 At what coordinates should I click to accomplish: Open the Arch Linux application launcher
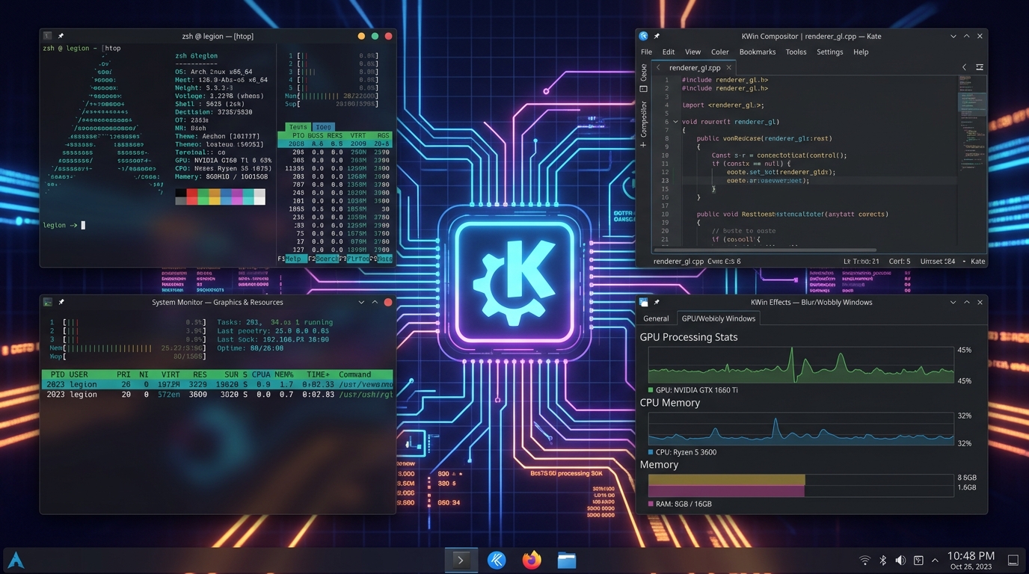16,560
